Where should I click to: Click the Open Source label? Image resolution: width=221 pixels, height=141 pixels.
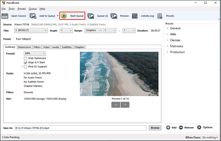click(19, 16)
